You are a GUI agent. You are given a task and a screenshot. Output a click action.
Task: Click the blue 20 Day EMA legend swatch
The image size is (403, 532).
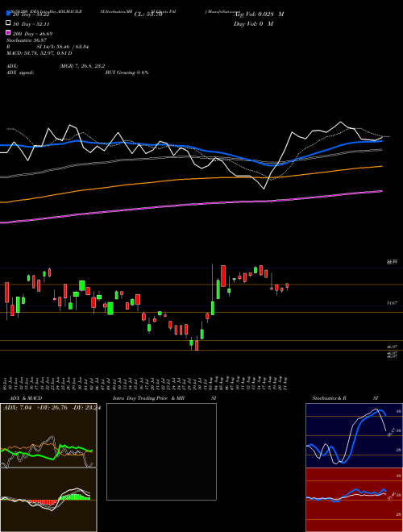(x=8, y=14)
